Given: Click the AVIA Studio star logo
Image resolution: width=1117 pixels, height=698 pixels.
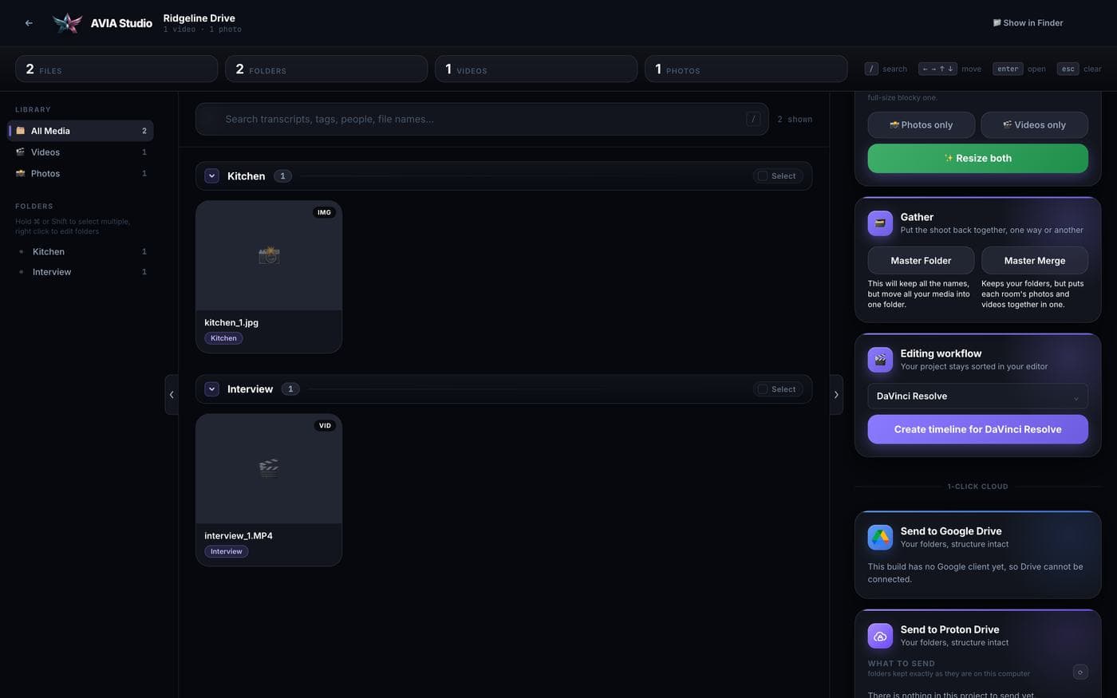Looking at the screenshot, I should [x=67, y=23].
